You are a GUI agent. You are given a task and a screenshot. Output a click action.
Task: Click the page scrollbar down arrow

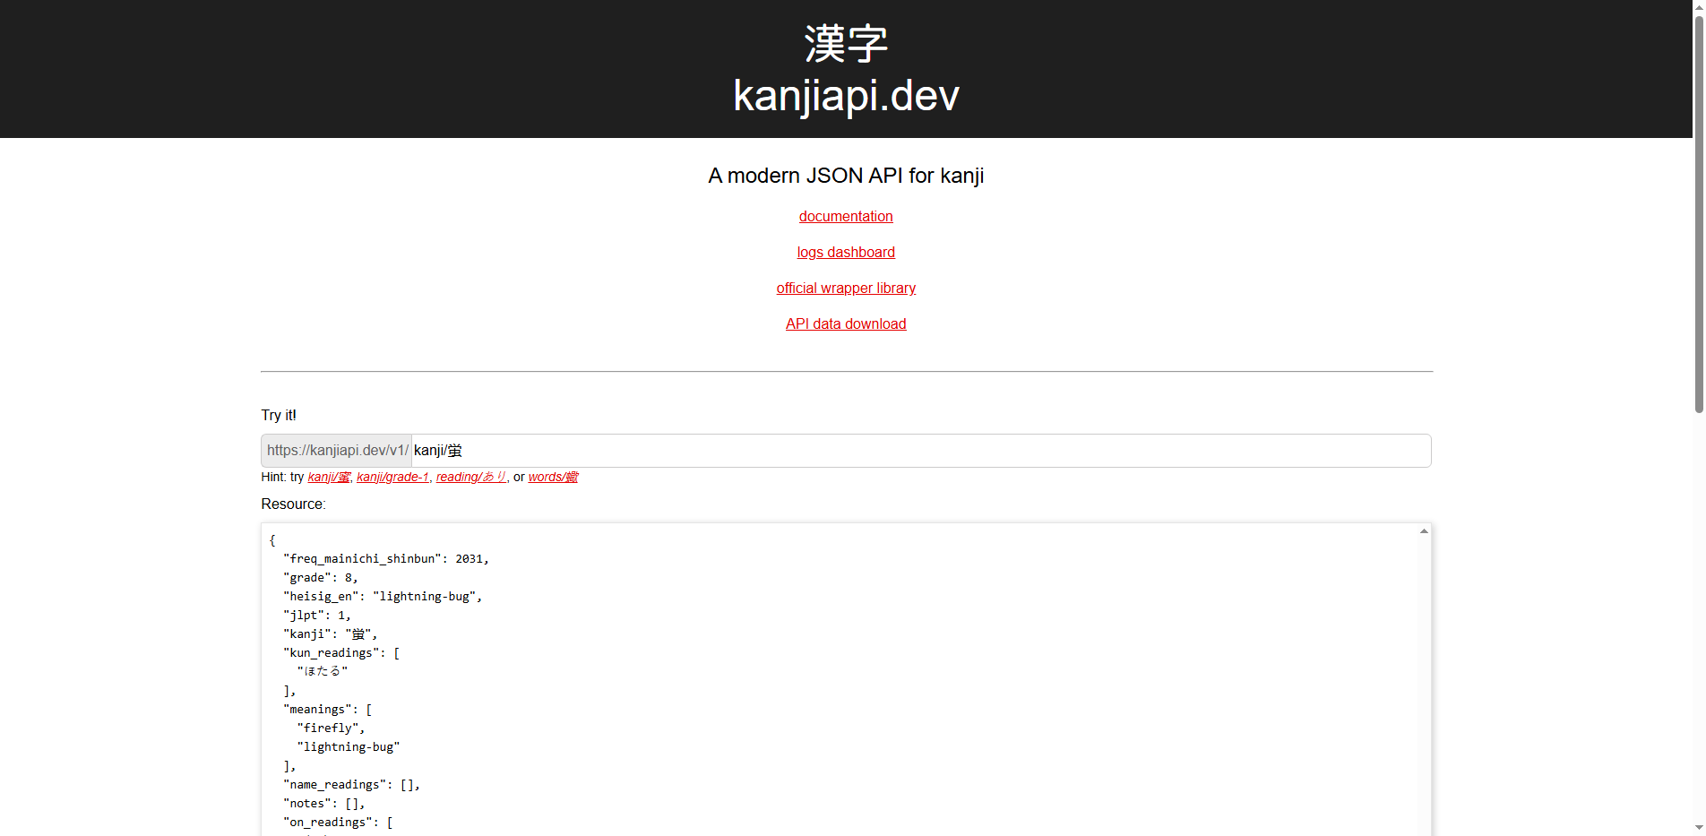pos(1698,829)
